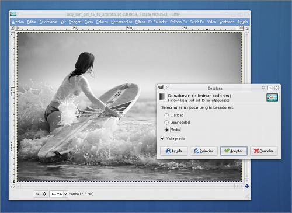This screenshot has height=213, width=292.
Task: Select the Media radio option
Action: coord(166,130)
